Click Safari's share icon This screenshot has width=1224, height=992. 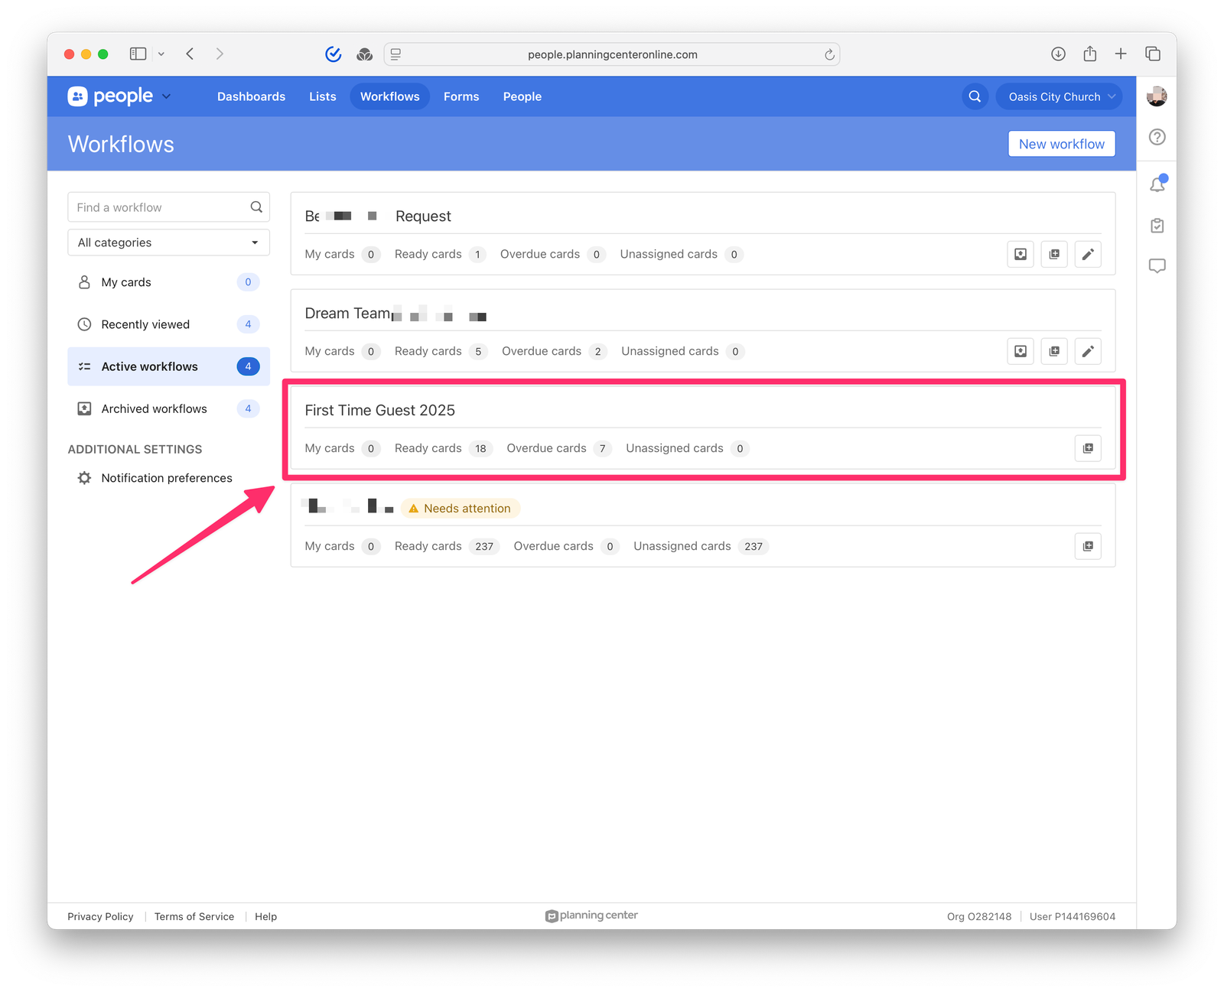(x=1090, y=54)
